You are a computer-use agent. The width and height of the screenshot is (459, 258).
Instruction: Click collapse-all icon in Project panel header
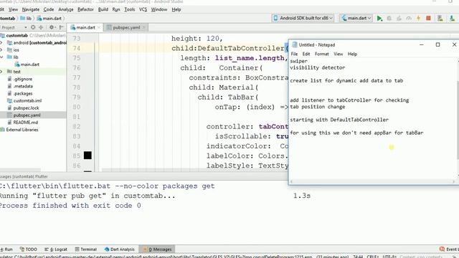(x=41, y=27)
